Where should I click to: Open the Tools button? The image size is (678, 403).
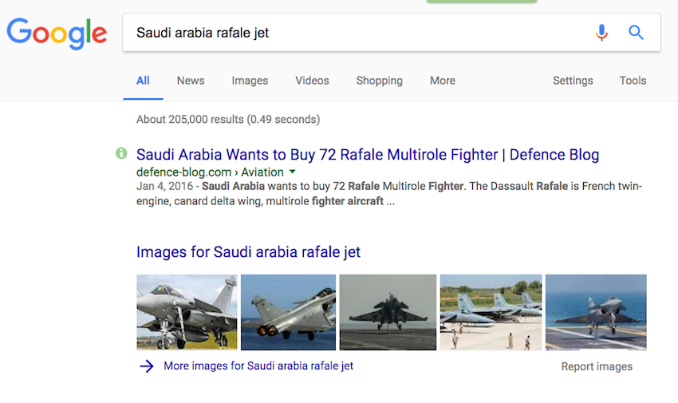[633, 81]
